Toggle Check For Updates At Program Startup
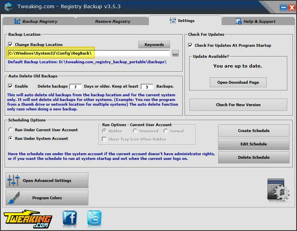297x231 pixels. click(x=191, y=45)
